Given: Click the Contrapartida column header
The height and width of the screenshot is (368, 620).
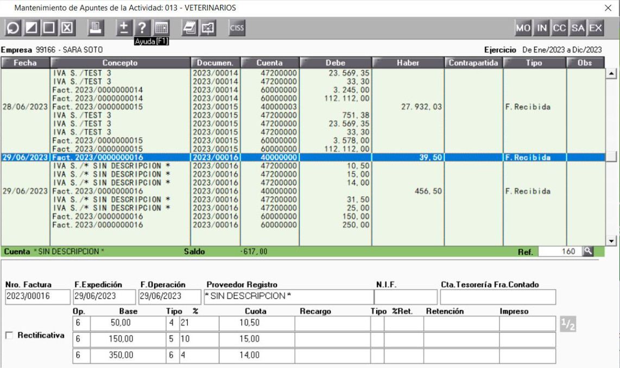Looking at the screenshot, I should (474, 63).
